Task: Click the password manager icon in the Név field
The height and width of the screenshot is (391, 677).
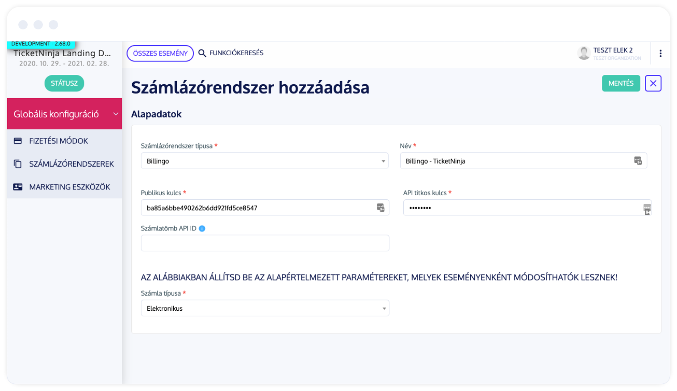Action: (638, 161)
